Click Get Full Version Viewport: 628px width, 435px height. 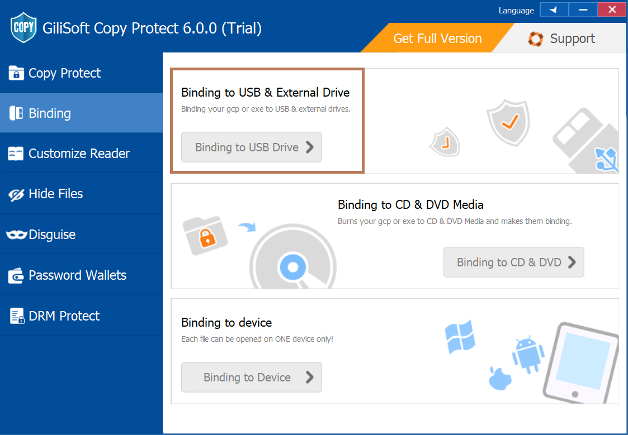[x=437, y=39]
